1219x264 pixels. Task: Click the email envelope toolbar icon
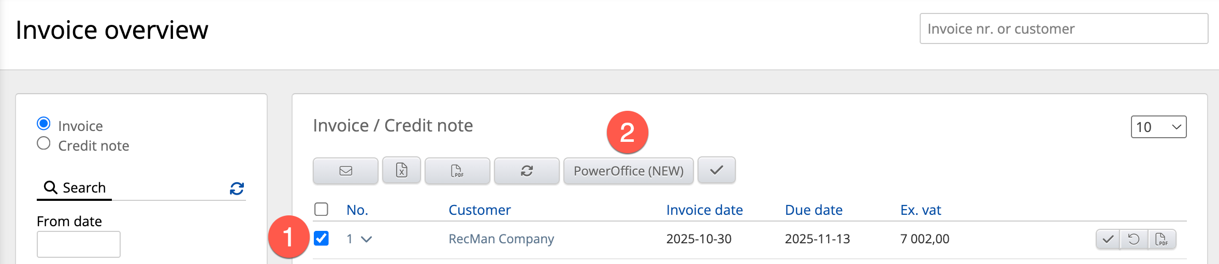click(x=345, y=171)
